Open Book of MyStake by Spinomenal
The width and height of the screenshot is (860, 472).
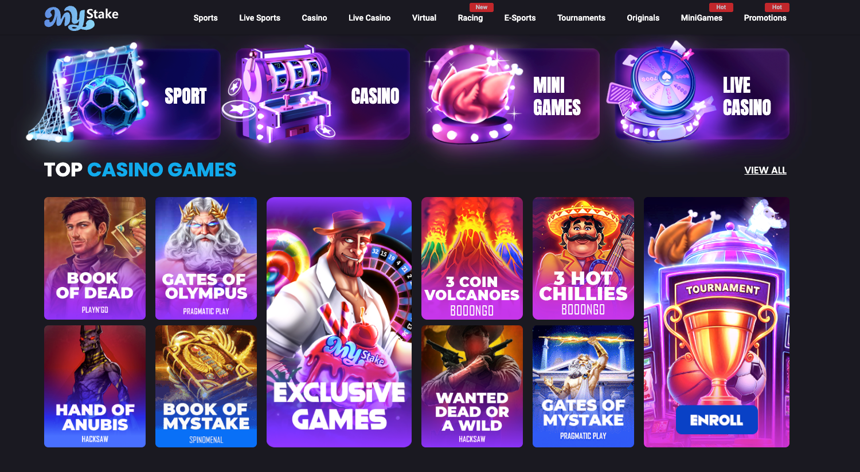[206, 387]
